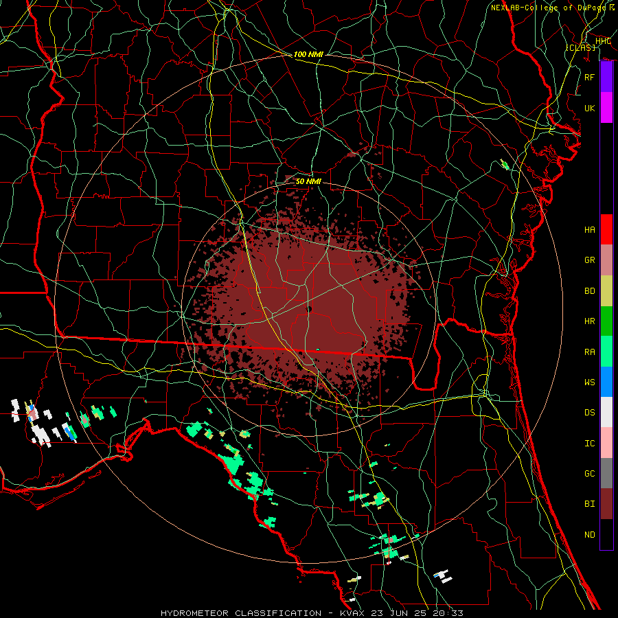
Task: Click the HR legend label
Action: [x=590, y=321]
